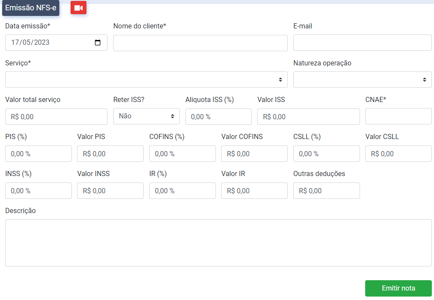Focus the CNAE input field

point(398,116)
